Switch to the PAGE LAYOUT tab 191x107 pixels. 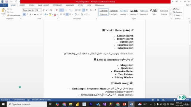coord(43,5)
